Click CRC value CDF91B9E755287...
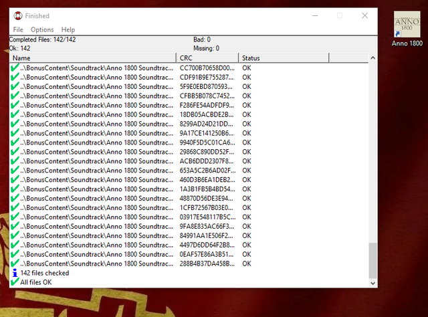This screenshot has width=428, height=317. point(207,78)
